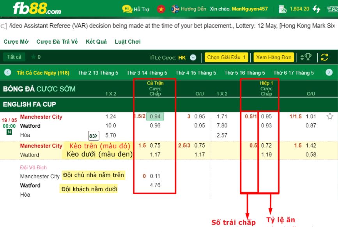Click the Vietnam flag language icon
338x227 pixels.
(x=161, y=9)
